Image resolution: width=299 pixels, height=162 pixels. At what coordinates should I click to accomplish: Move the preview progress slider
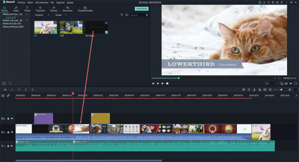179,78
